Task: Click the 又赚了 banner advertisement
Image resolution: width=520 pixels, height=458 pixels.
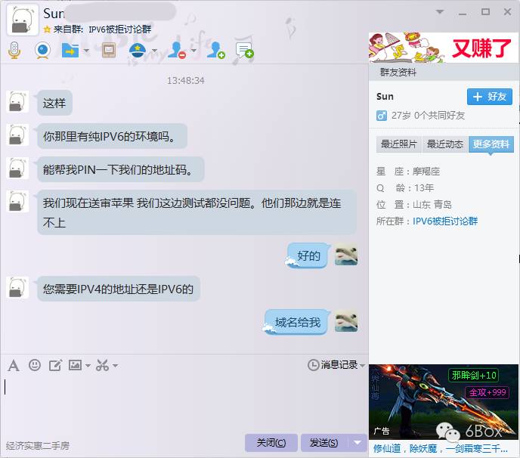Action: 444,48
